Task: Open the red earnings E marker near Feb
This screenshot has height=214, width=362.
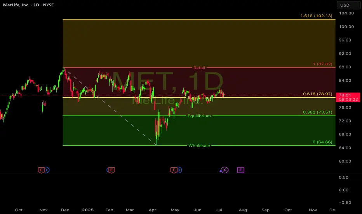Action: tap(111, 170)
